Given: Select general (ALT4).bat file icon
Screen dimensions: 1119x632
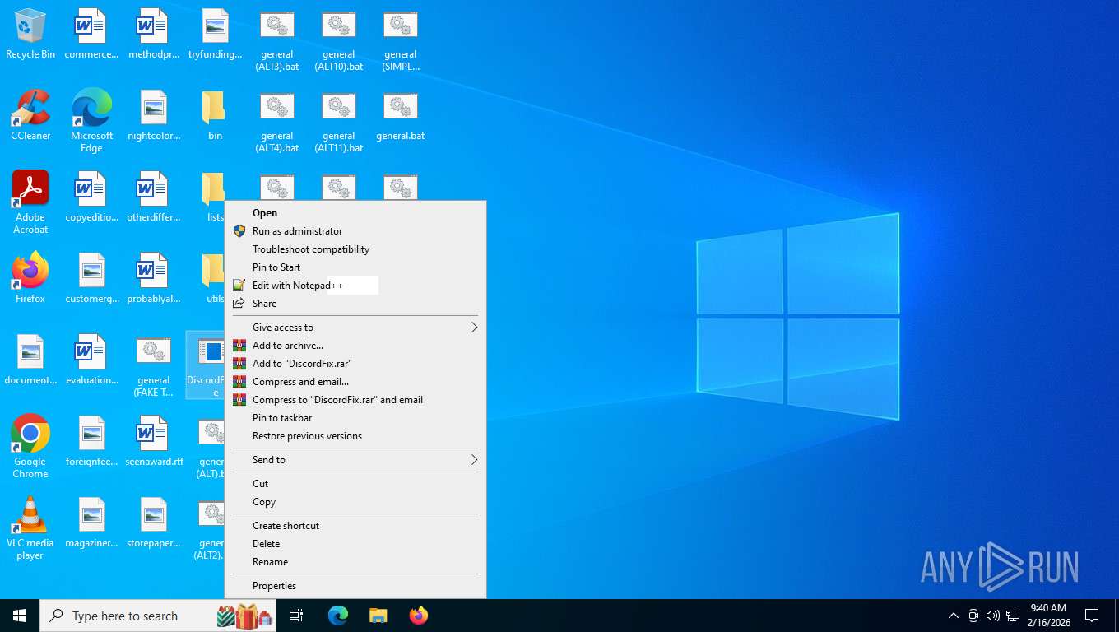Looking at the screenshot, I should tap(277, 121).
